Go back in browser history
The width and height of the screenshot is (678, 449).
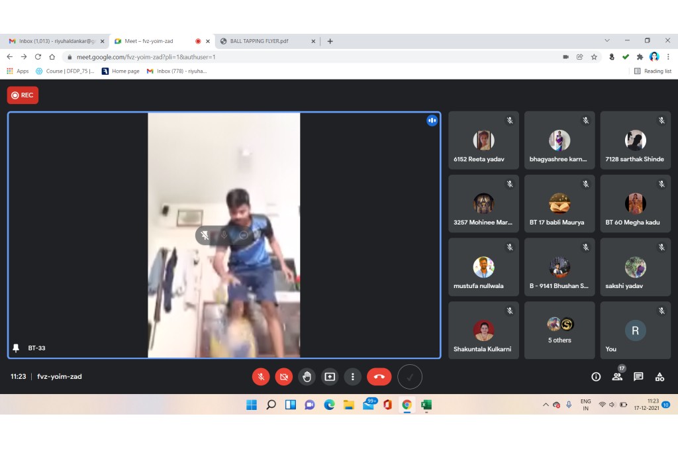(9, 57)
